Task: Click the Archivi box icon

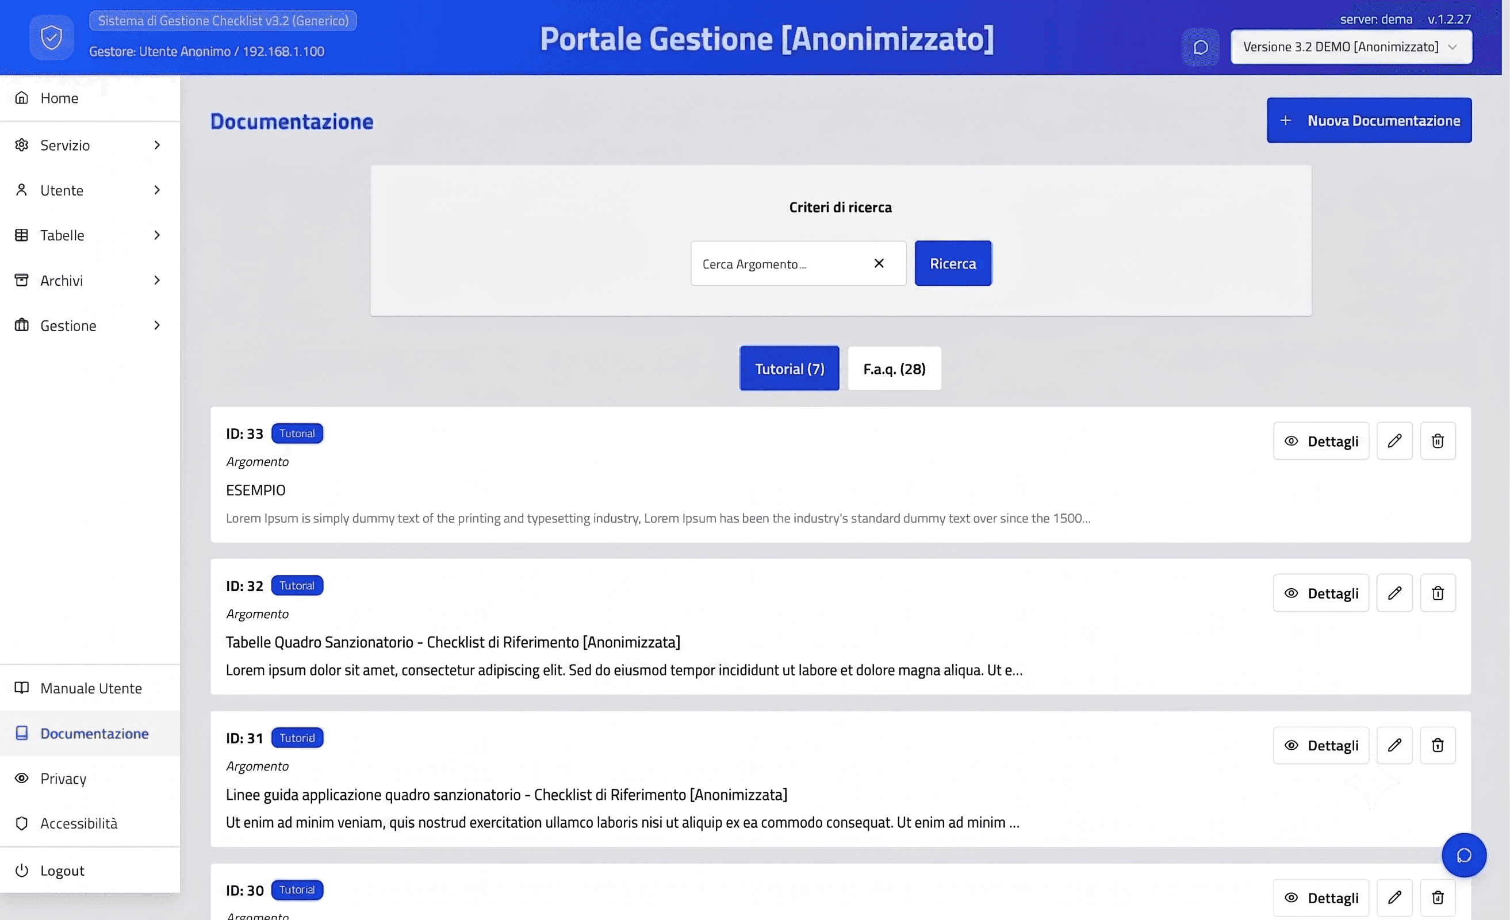Action: click(x=21, y=280)
